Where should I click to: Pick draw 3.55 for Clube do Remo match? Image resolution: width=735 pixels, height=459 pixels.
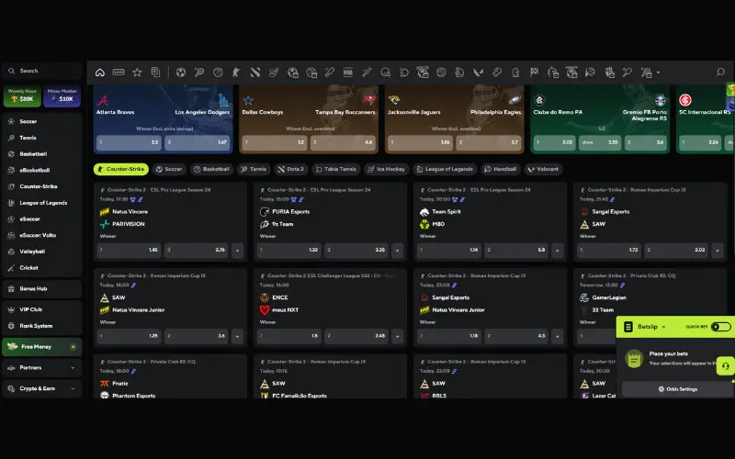pos(600,142)
